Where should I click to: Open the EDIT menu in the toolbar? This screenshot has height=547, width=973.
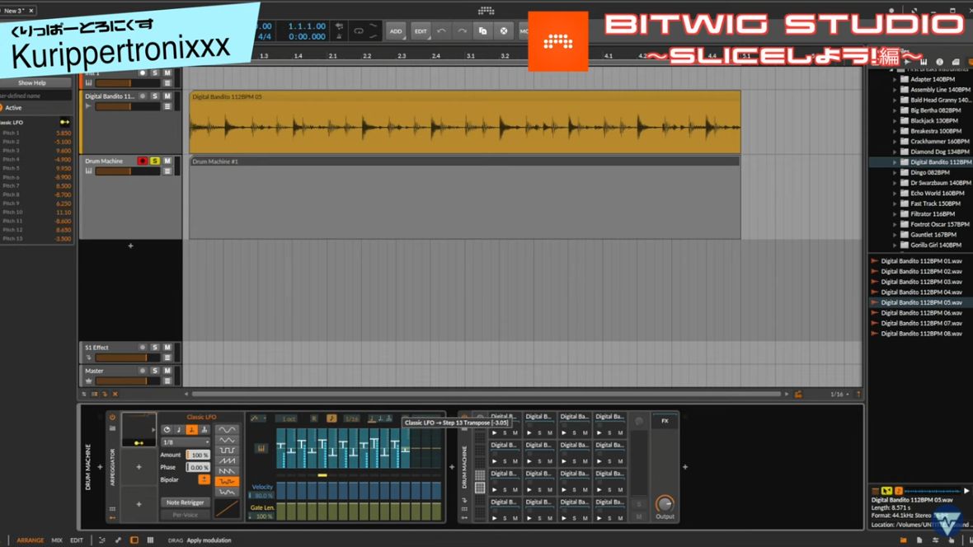click(x=421, y=31)
